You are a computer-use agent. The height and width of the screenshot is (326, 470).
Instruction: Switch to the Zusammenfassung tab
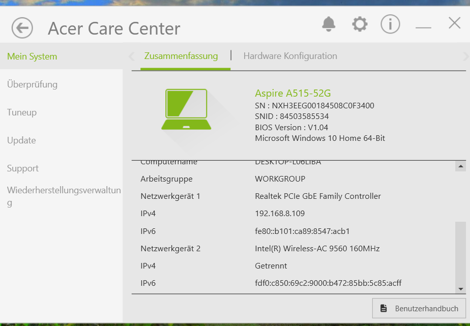(x=181, y=56)
